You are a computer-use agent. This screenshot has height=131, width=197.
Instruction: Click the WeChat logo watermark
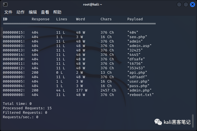158,122
